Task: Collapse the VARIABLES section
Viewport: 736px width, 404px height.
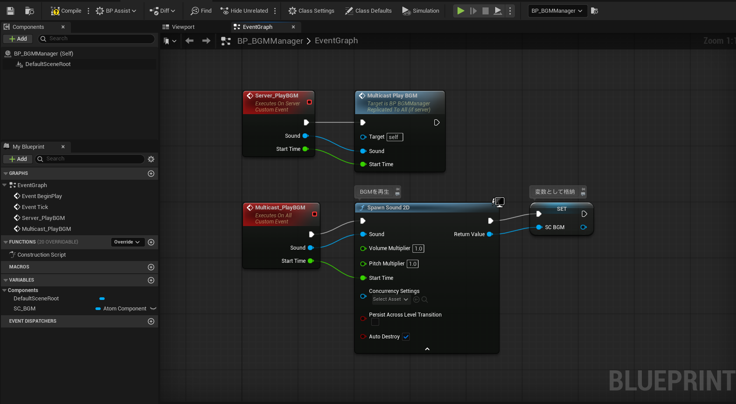Action: tap(6, 280)
